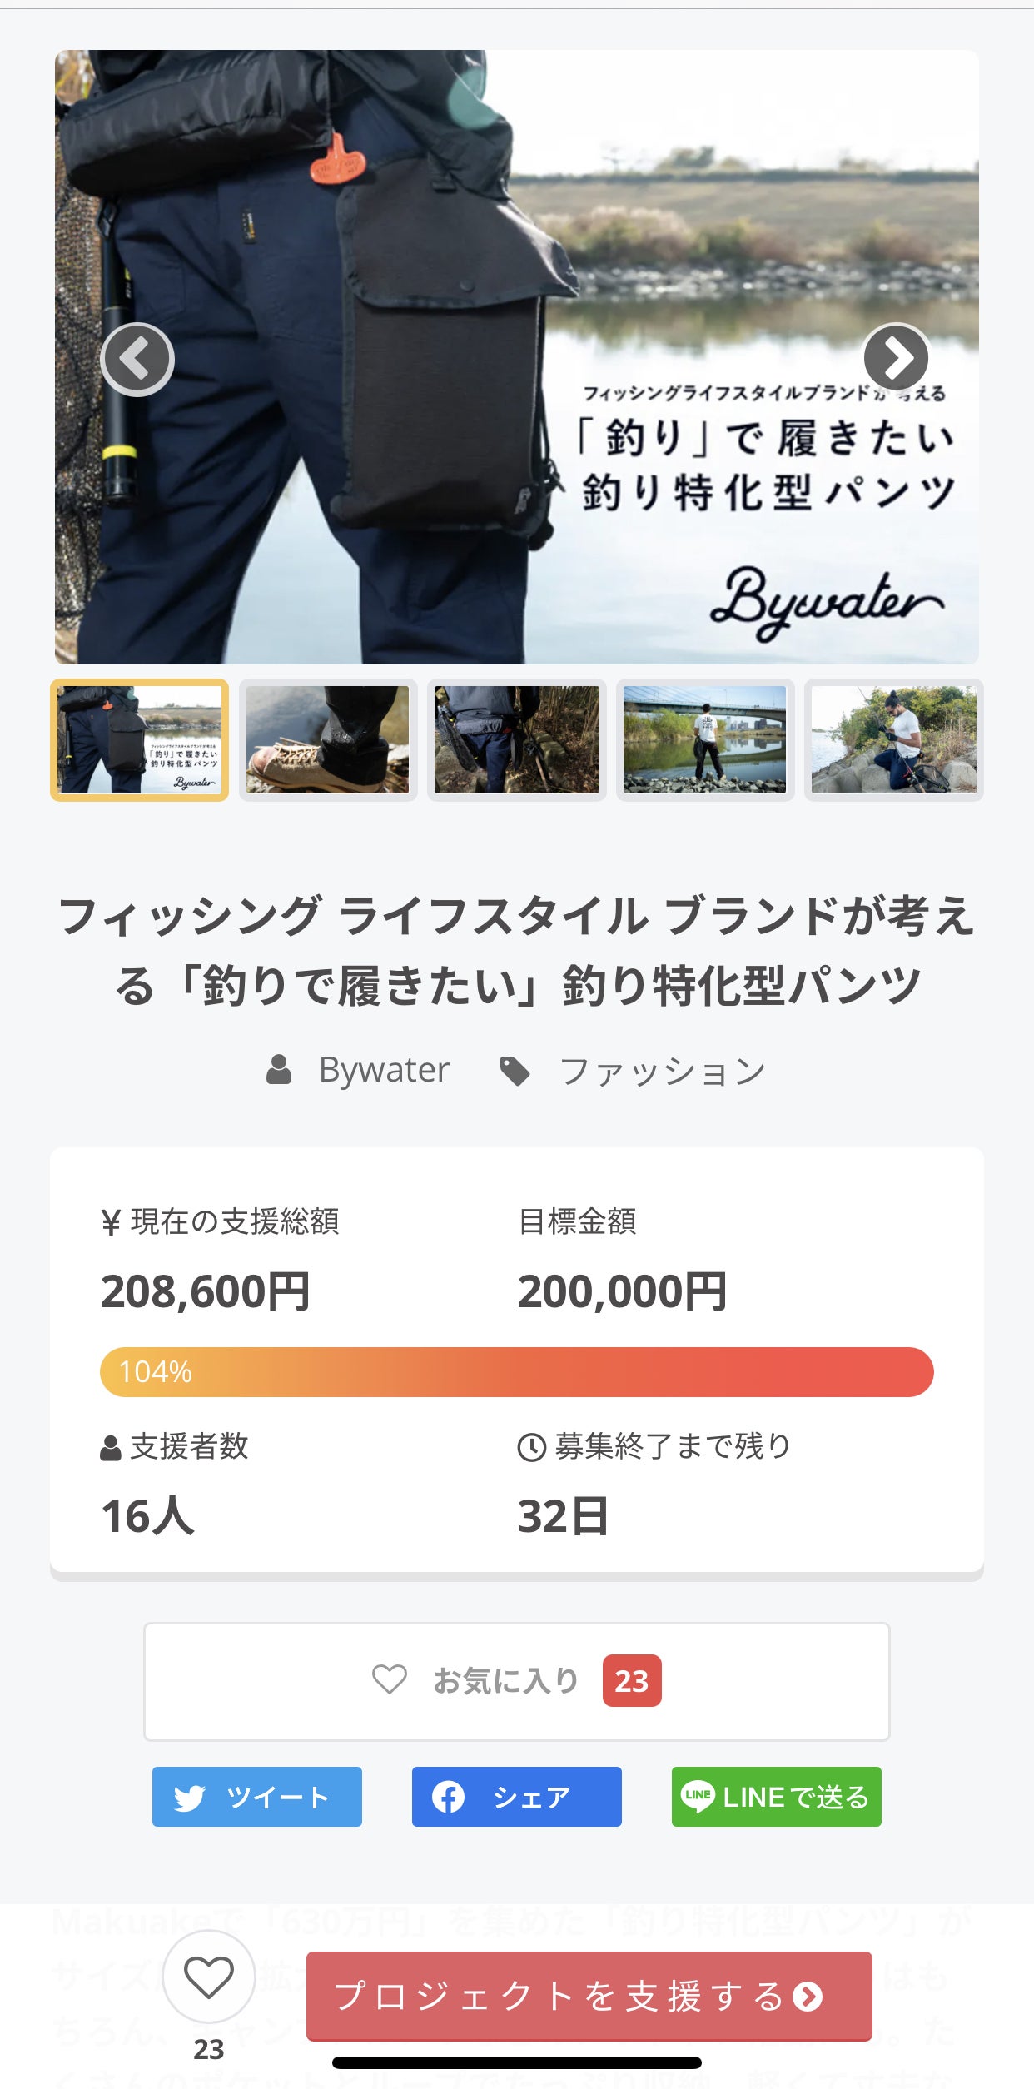Select second thumbnail showing shoe closeup
The image size is (1034, 2089).
pos(328,739)
